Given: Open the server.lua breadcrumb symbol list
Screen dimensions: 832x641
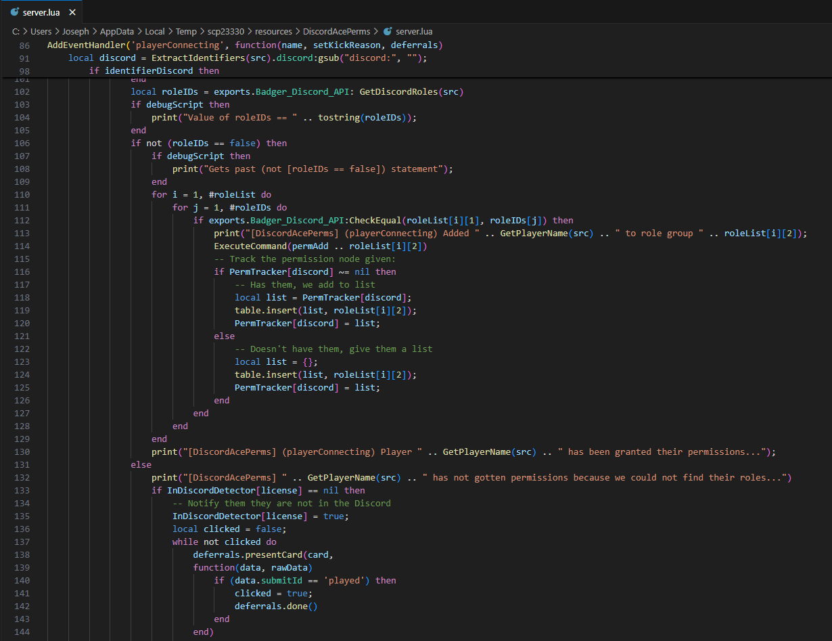Looking at the screenshot, I should 414,31.
